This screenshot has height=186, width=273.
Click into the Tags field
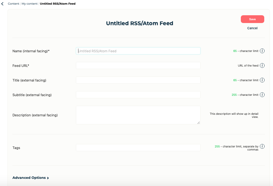coord(138,148)
